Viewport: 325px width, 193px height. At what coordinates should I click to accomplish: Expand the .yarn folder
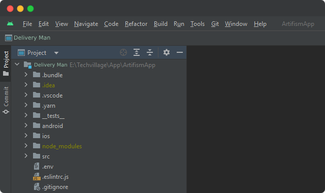click(26, 105)
